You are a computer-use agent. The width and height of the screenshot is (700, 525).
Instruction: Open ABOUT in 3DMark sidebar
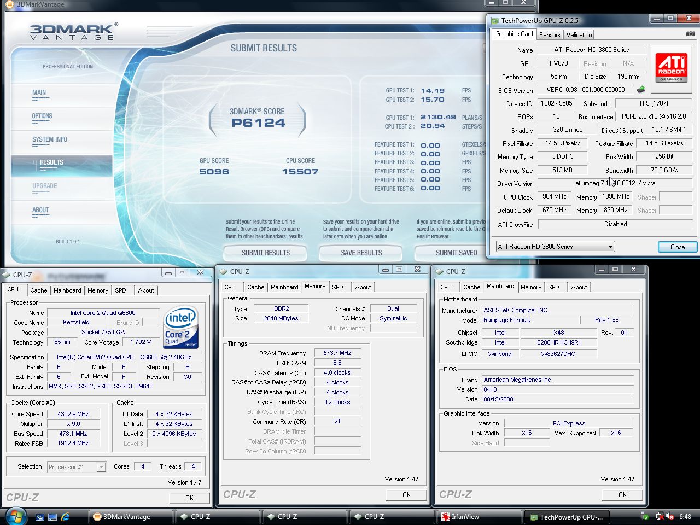pyautogui.click(x=40, y=210)
